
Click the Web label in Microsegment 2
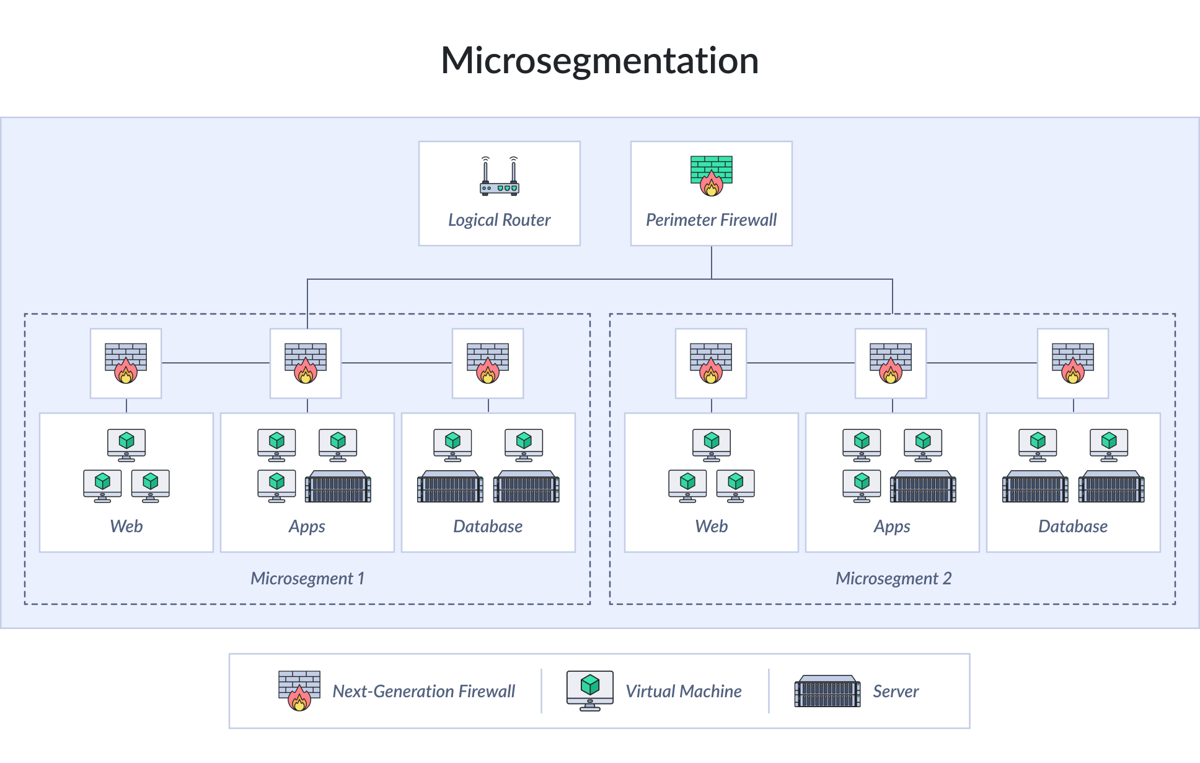point(712,527)
